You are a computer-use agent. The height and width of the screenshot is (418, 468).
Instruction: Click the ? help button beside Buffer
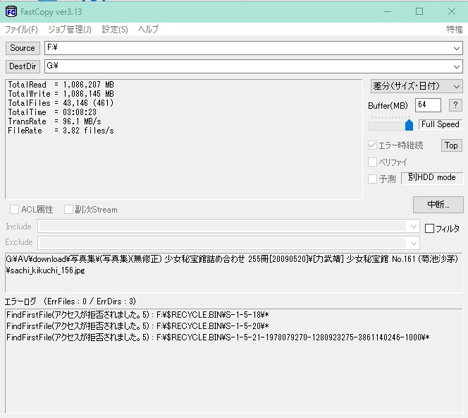(x=455, y=105)
